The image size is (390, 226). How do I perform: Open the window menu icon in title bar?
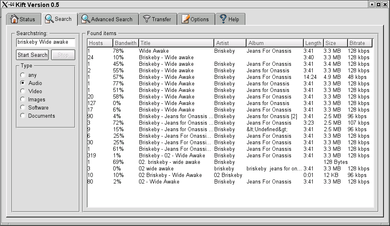pyautogui.click(x=4, y=4)
